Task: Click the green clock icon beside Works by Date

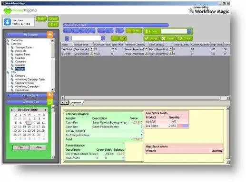Action: (50, 102)
